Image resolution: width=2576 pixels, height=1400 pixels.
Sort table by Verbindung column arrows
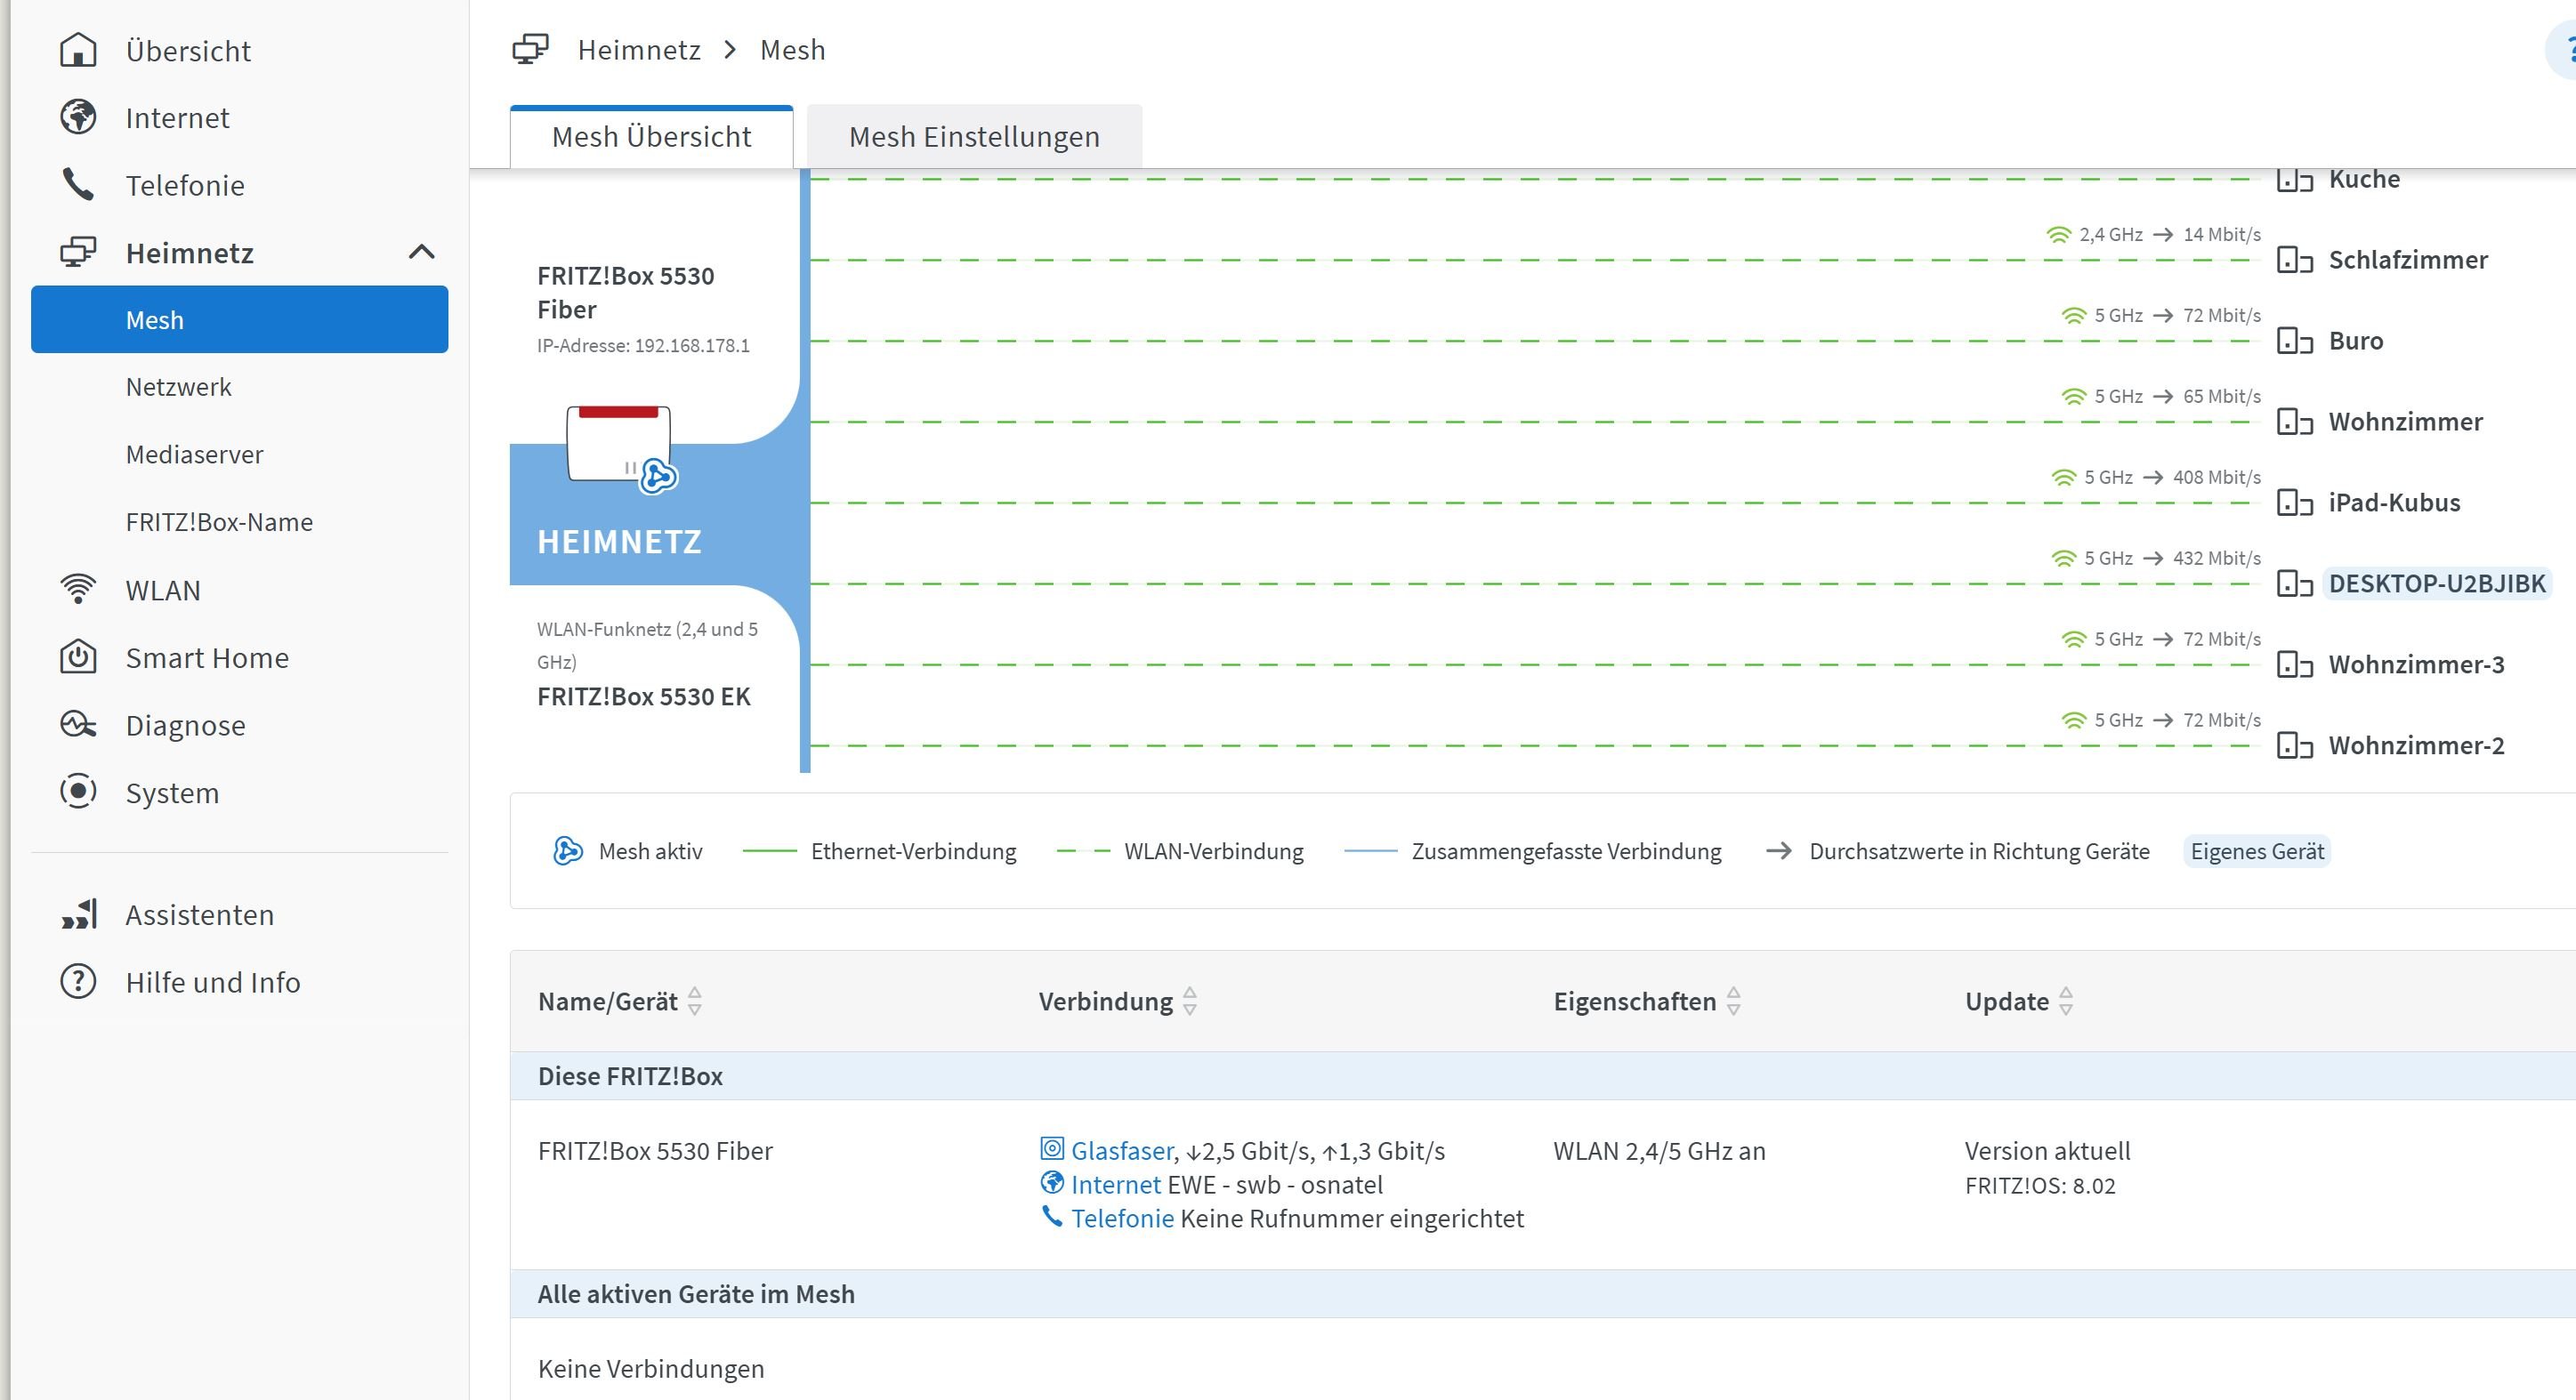(x=1189, y=1002)
